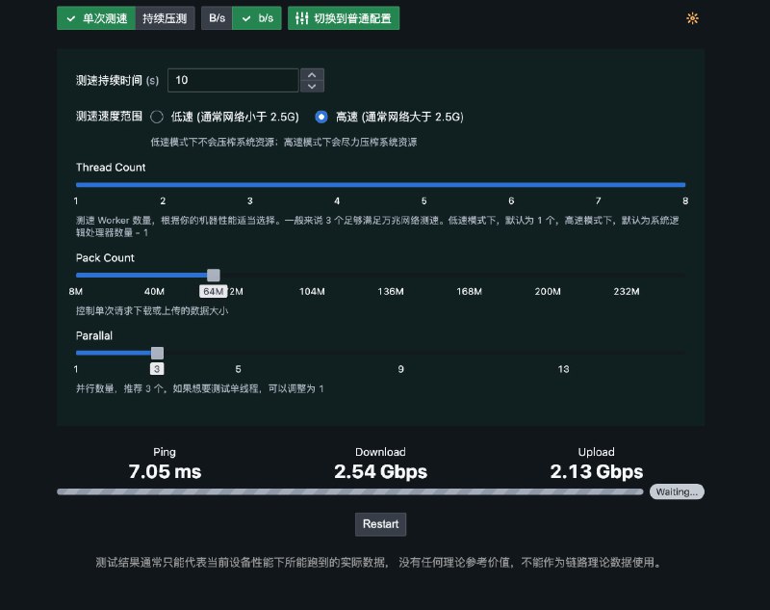Click the 2.13 Gbps upload value
This screenshot has height=610, width=770.
[x=597, y=471]
